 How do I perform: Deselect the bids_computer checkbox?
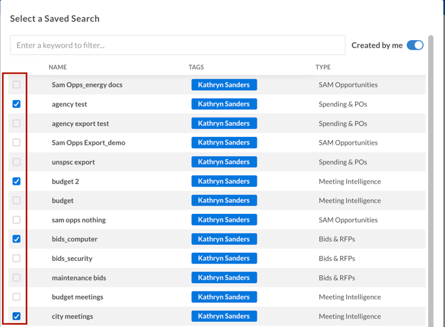click(x=16, y=239)
